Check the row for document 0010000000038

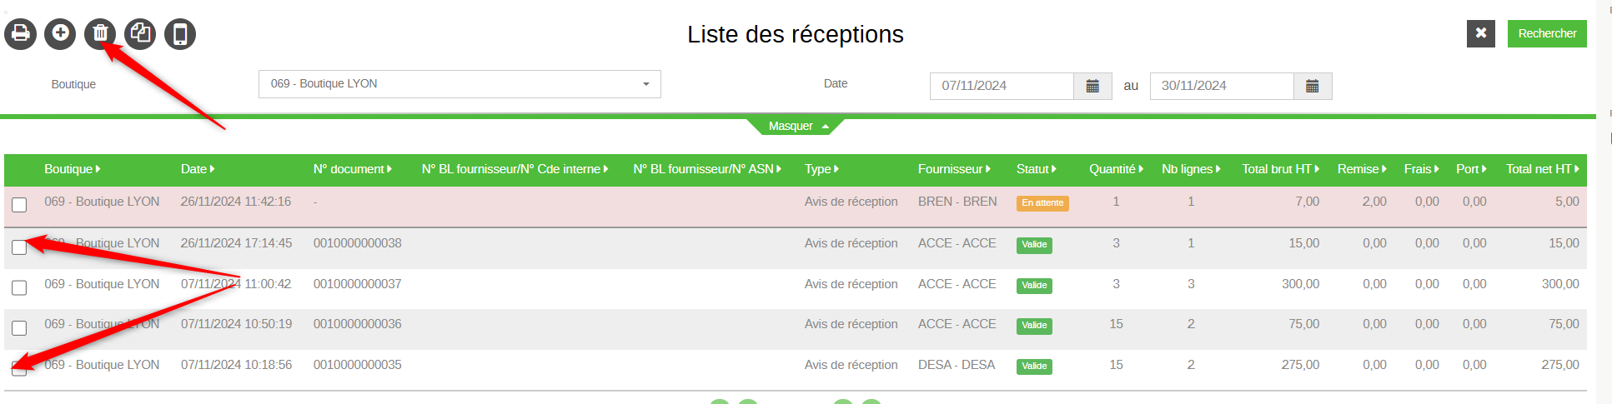pyautogui.click(x=19, y=247)
